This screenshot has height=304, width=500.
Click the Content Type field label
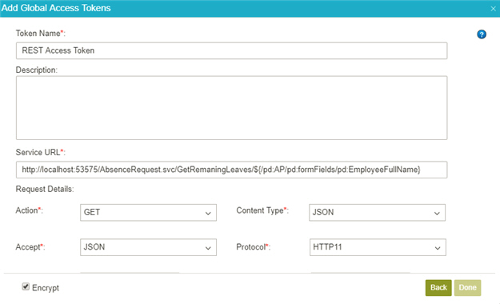pos(262,210)
